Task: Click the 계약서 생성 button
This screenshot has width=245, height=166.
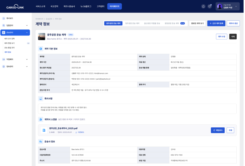Action: coord(233,23)
